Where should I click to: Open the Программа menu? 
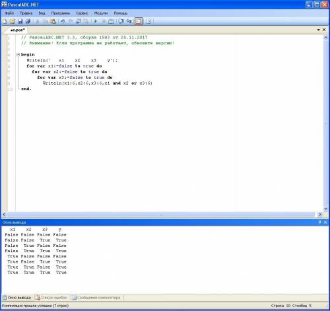click(61, 13)
